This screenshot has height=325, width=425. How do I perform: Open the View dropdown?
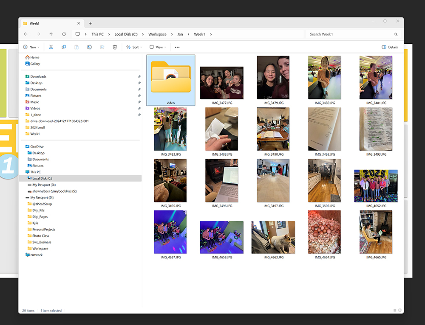click(158, 47)
